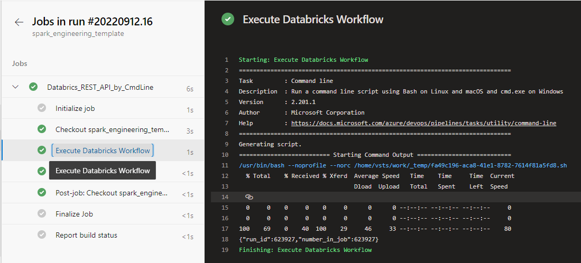
Task: Click the run_id 623927 JSON output line
Action: 309,239
